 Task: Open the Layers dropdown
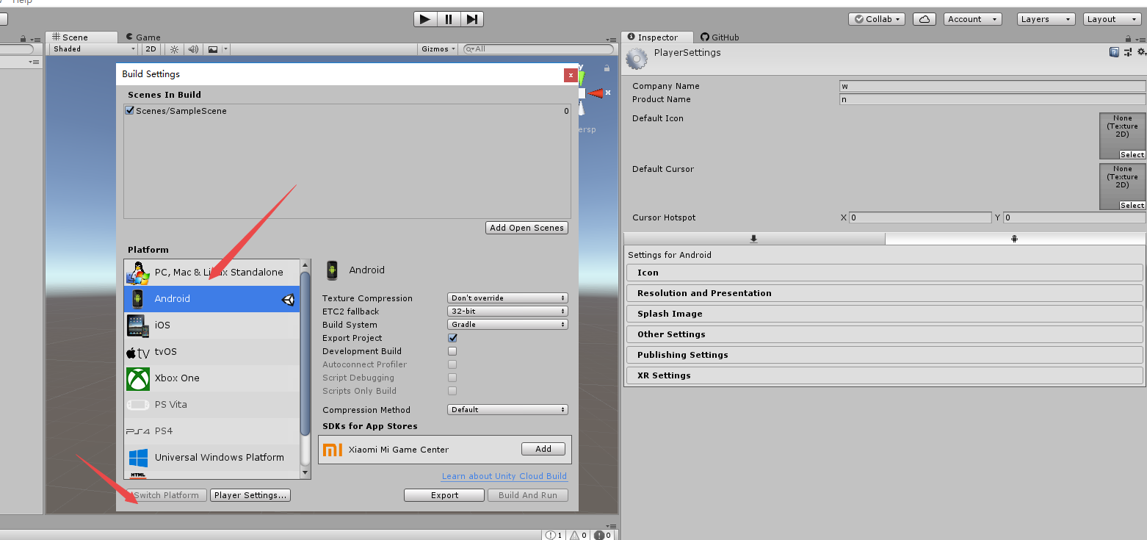1046,19
